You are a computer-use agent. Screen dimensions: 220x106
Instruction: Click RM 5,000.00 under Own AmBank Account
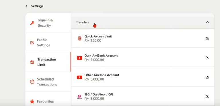coord(94,60)
